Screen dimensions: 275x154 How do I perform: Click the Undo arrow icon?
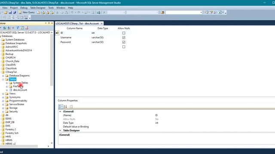coord(72,12)
